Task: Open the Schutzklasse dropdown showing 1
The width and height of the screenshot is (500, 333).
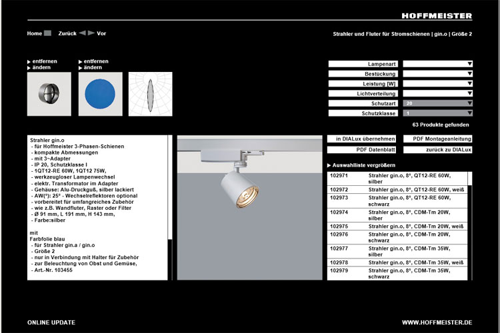Action: coord(438,113)
